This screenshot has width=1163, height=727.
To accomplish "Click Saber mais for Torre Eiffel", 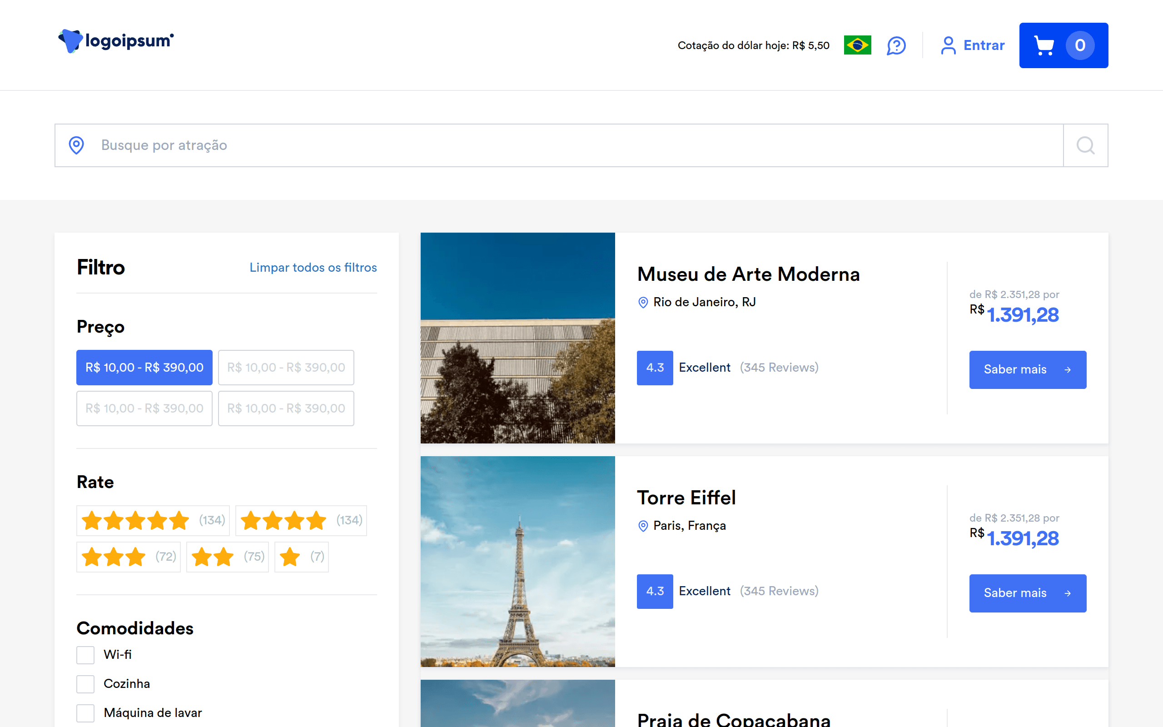I will (x=1027, y=593).
